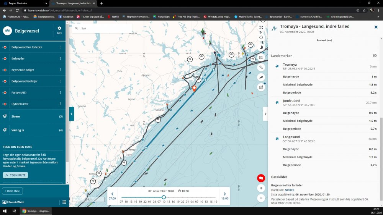Image resolution: width=383 pixels, height=215 pixels.
Task: Toggle the Kryssende bølger layer
Action: tap(5, 70)
